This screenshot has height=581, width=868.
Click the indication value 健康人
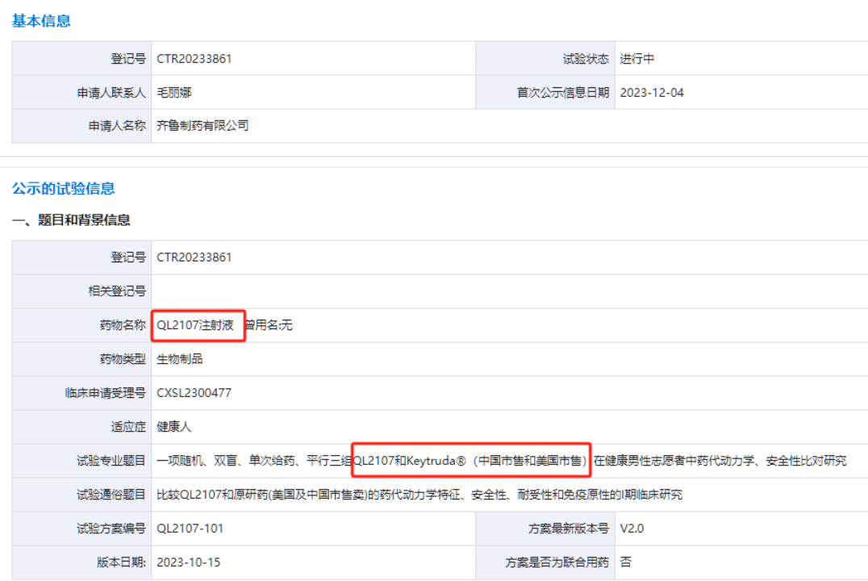pos(174,427)
